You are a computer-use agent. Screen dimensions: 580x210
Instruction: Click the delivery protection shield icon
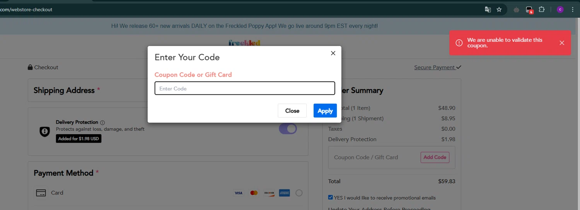(45, 131)
